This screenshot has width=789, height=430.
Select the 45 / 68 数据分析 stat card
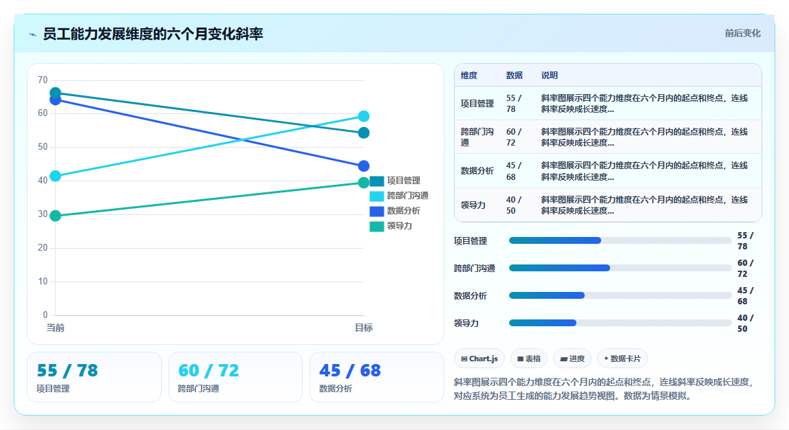pyautogui.click(x=376, y=377)
